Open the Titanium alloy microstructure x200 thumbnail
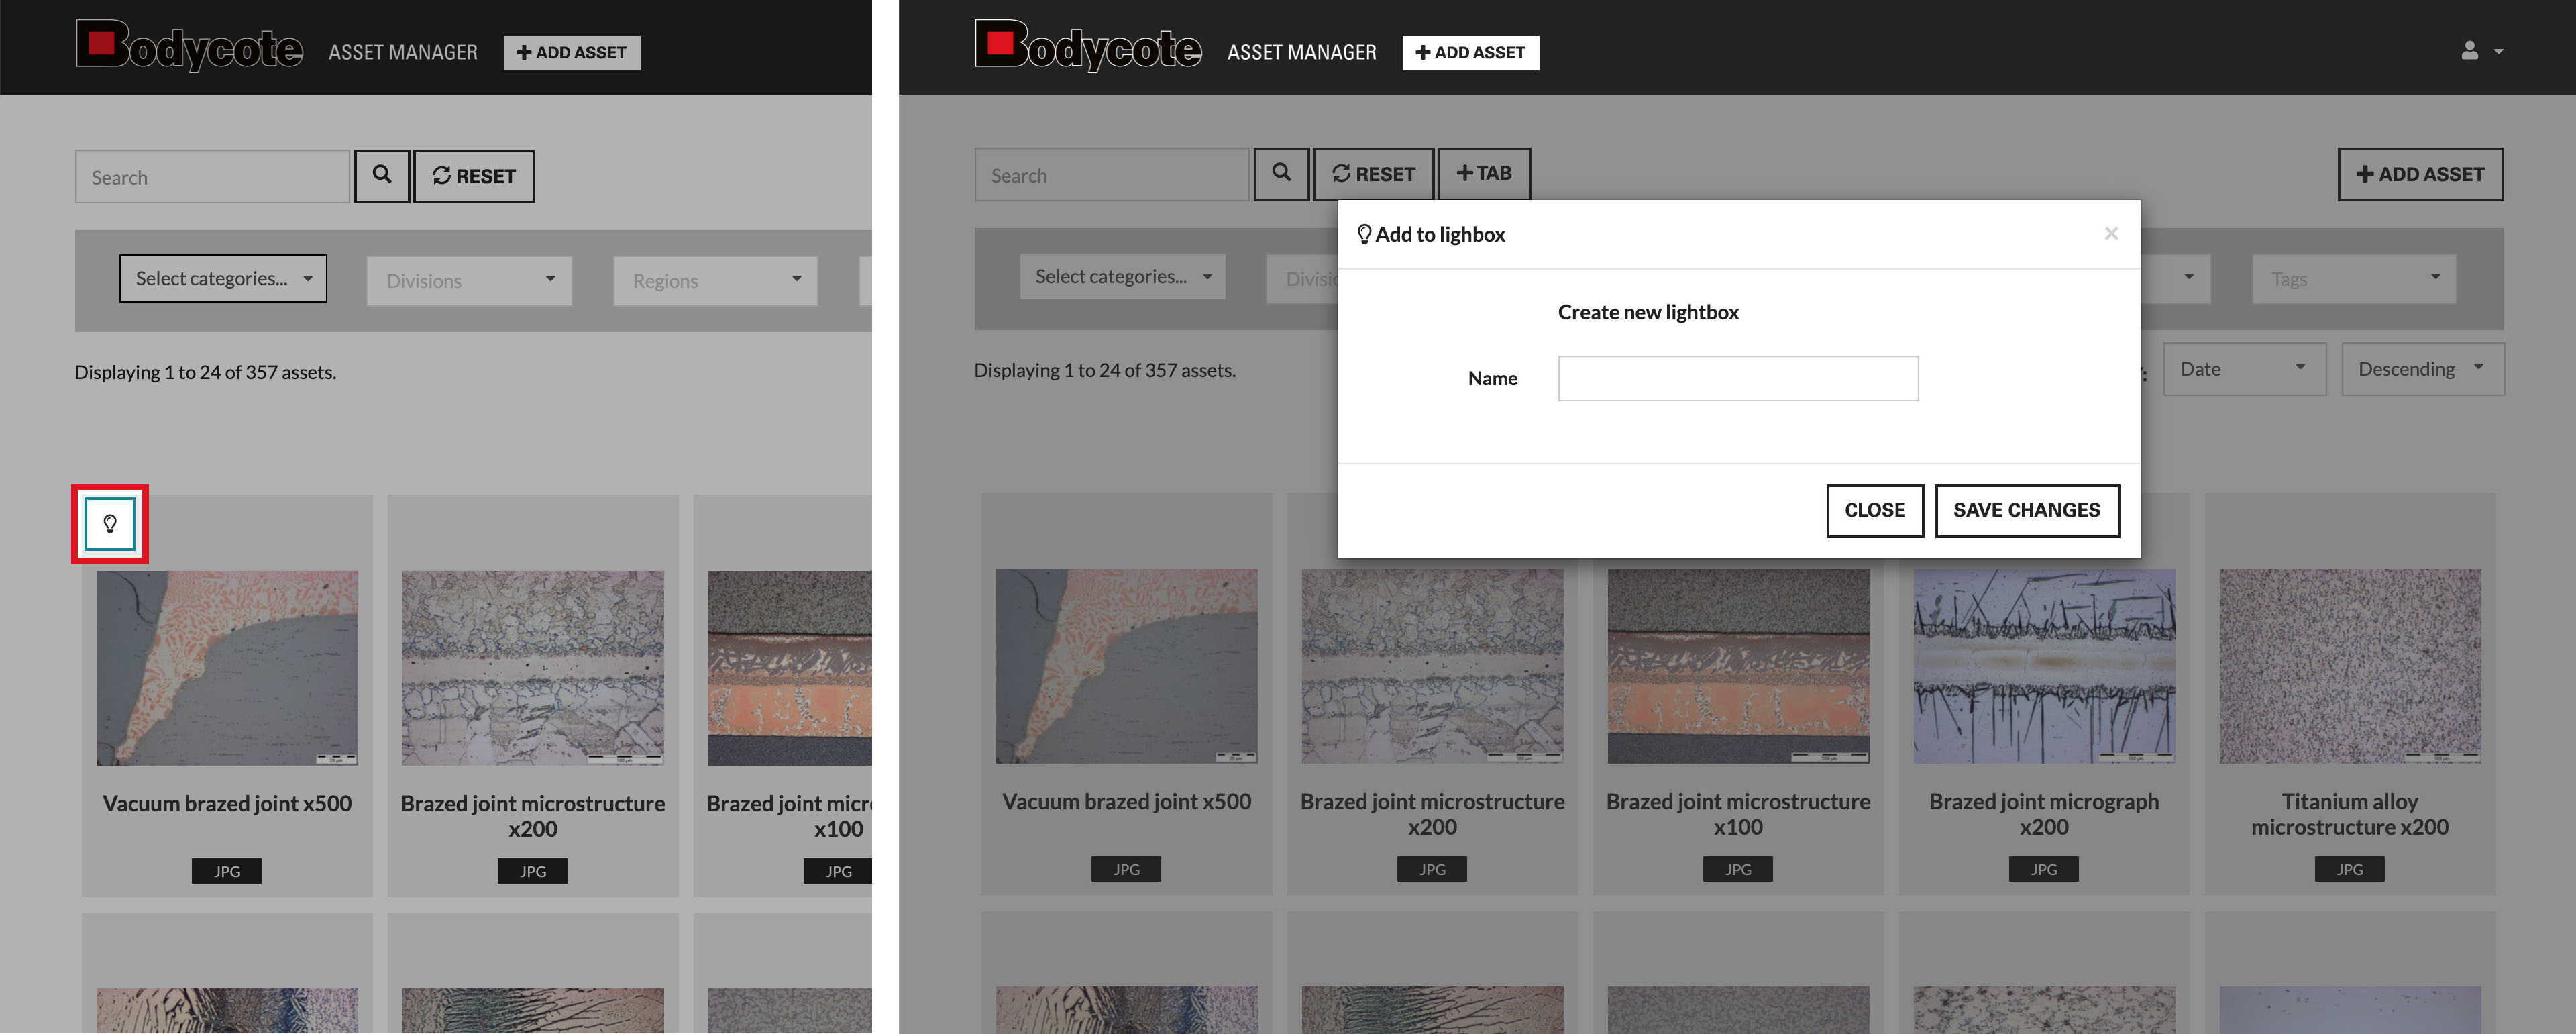This screenshot has height=1034, width=2576. click(2349, 666)
